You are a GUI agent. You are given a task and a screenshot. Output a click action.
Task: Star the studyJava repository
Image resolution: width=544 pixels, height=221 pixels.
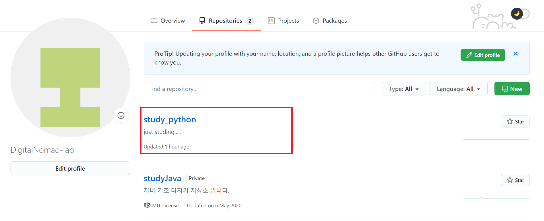point(515,180)
